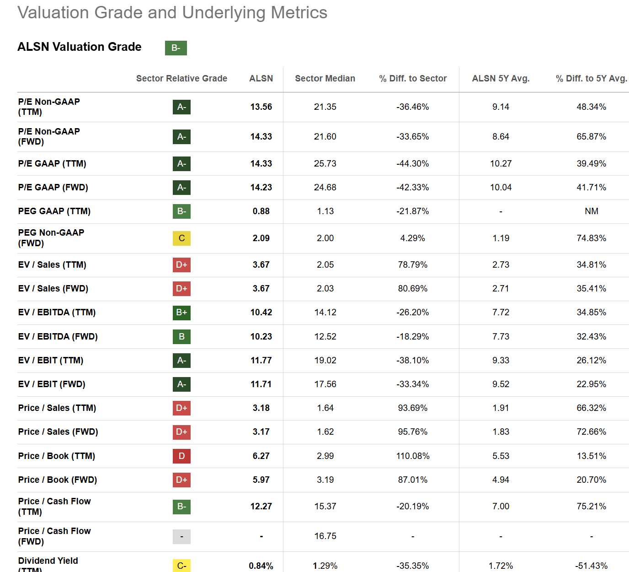The image size is (629, 572).
Task: Click the Sector Relative Grade column header
Action: click(181, 79)
